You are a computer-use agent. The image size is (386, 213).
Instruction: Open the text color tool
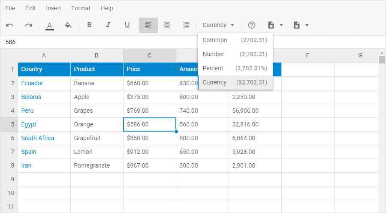(50, 25)
